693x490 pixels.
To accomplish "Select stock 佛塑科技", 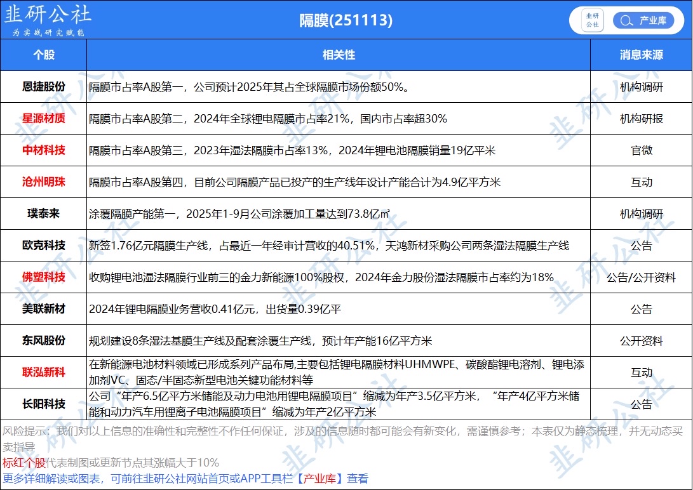I will coord(44,277).
